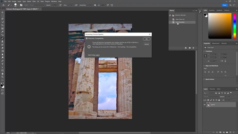Select the Frame tool
The height and width of the screenshot is (134, 238).
click(x=2, y=28)
